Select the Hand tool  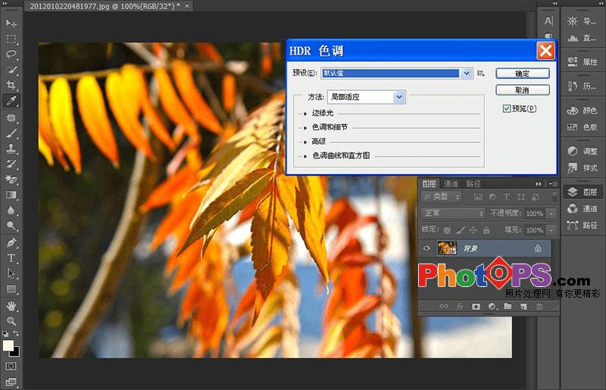(11, 306)
